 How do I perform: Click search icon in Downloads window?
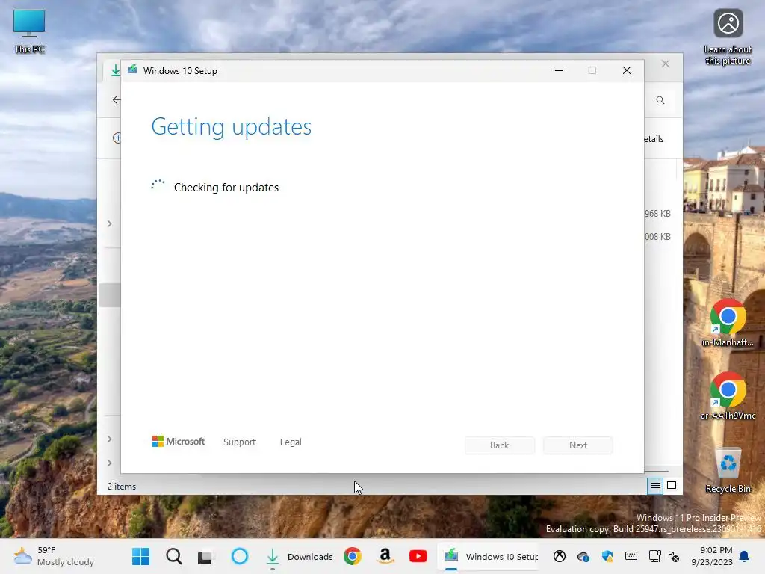(660, 100)
